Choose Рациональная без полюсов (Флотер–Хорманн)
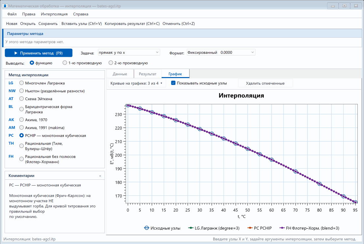Screen dimensions: 364x244 [x=22, y=159]
